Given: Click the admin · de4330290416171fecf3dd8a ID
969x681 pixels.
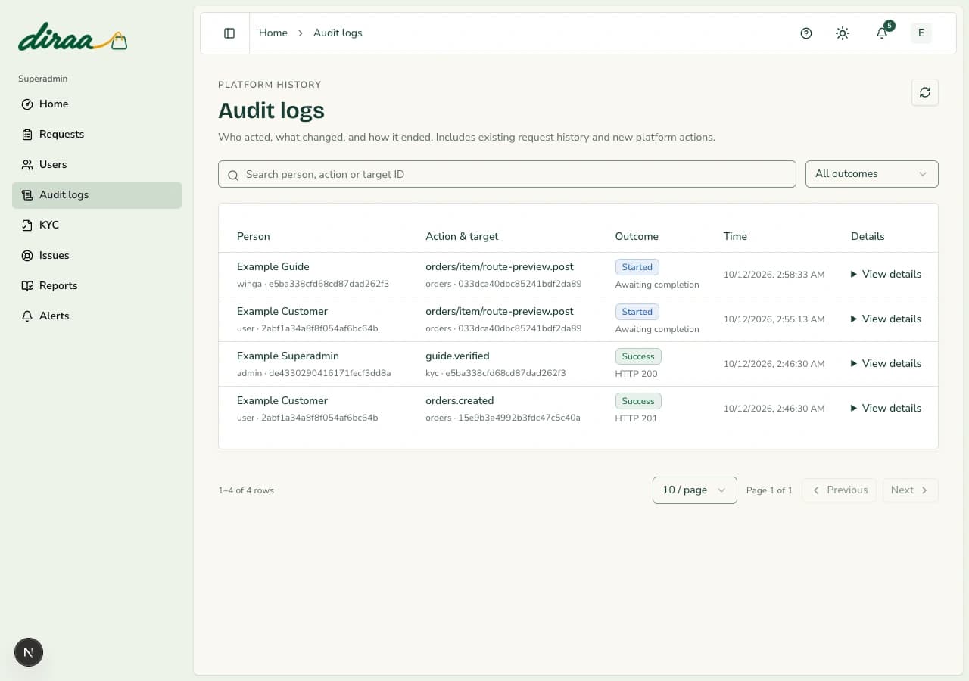Looking at the screenshot, I should [x=314, y=374].
